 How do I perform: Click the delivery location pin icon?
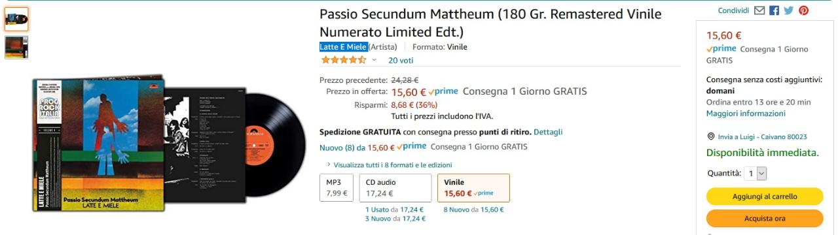(x=711, y=136)
